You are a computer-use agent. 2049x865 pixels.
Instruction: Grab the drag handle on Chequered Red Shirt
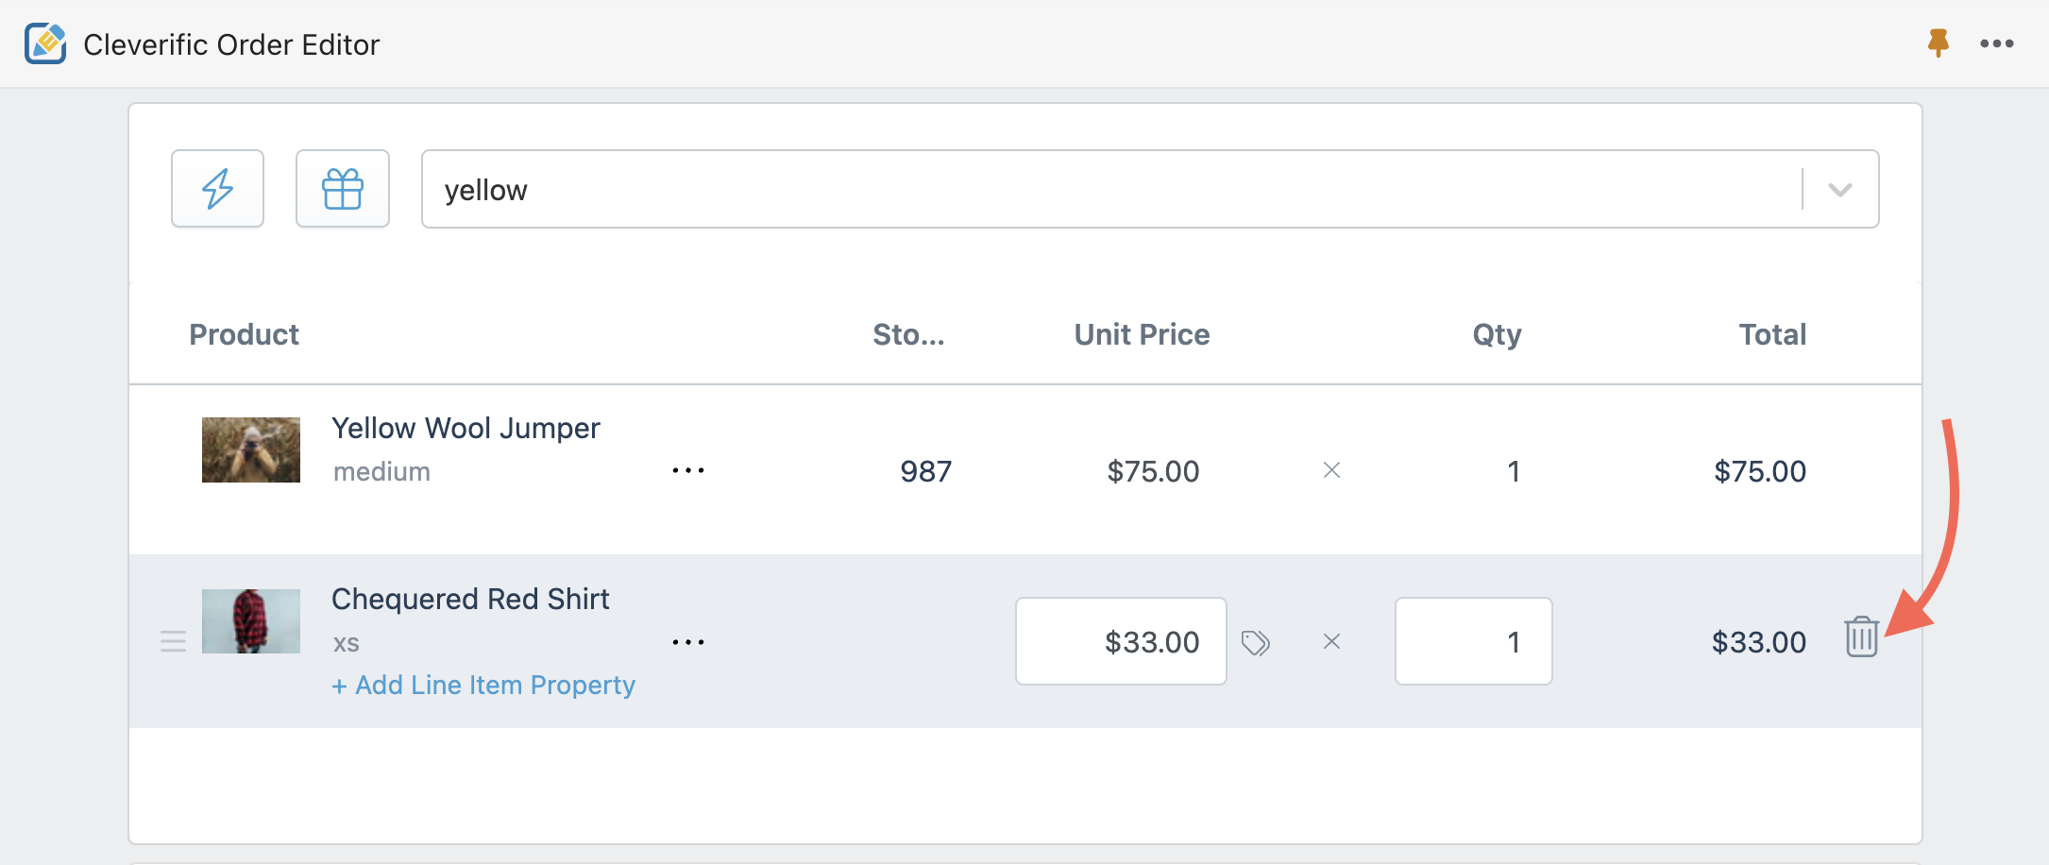coord(173,642)
